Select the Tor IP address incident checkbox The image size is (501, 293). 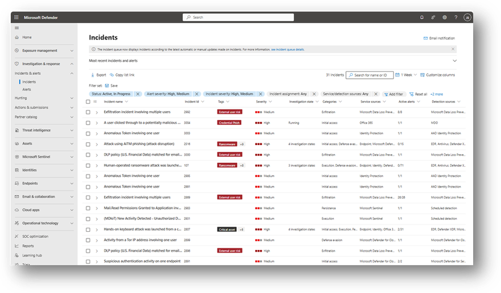88,240
